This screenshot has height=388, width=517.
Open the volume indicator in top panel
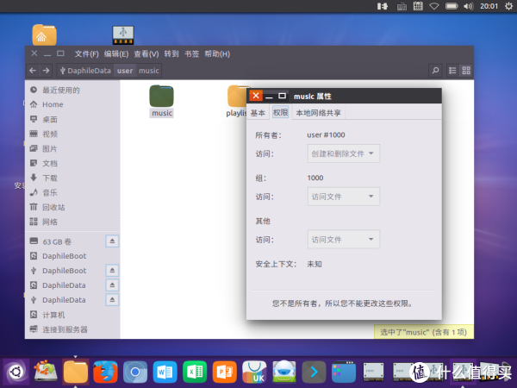pyautogui.click(x=468, y=6)
